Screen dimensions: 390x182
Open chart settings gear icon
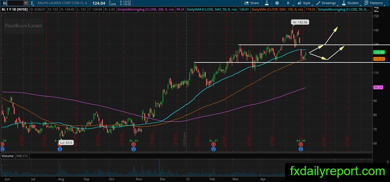click(277, 3)
